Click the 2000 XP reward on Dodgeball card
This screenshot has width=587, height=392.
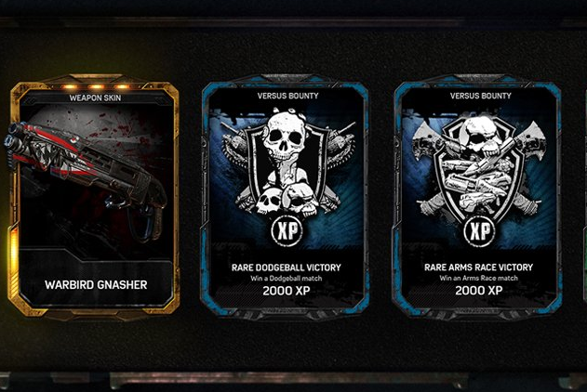pyautogui.click(x=287, y=291)
